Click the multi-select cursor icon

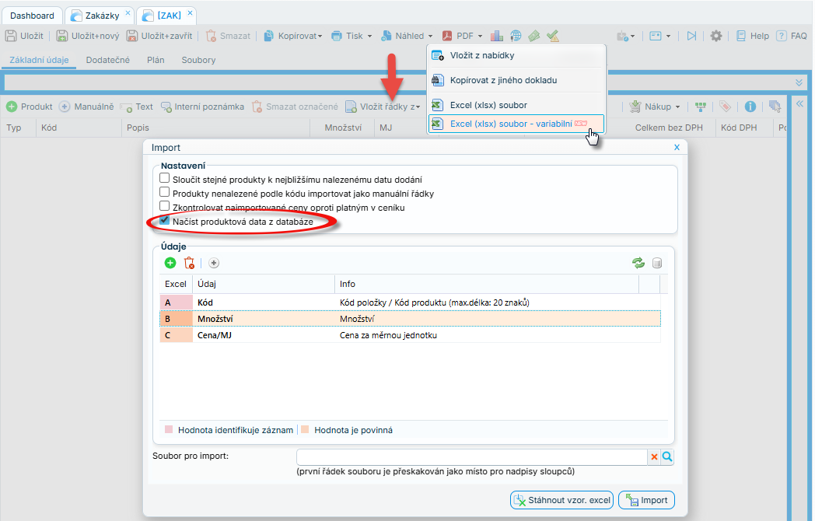pyautogui.click(x=775, y=107)
